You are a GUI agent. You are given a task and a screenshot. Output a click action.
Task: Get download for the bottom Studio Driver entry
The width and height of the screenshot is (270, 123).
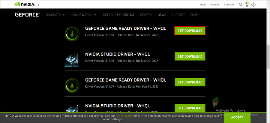[190, 108]
